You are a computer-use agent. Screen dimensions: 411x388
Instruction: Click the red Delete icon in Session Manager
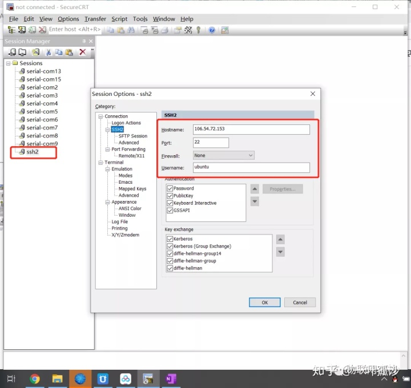[83, 52]
